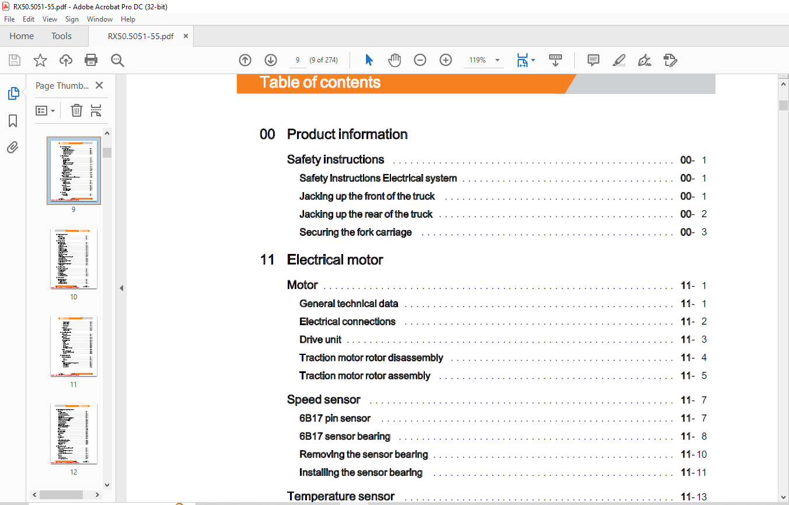789x505 pixels.
Task: Select the RX50.5051-55.pdf document tab
Action: tap(141, 36)
